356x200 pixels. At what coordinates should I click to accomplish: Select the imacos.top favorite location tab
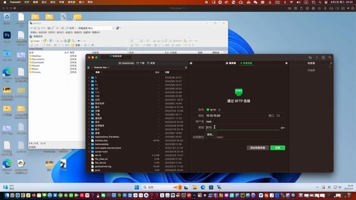pyautogui.click(x=126, y=63)
